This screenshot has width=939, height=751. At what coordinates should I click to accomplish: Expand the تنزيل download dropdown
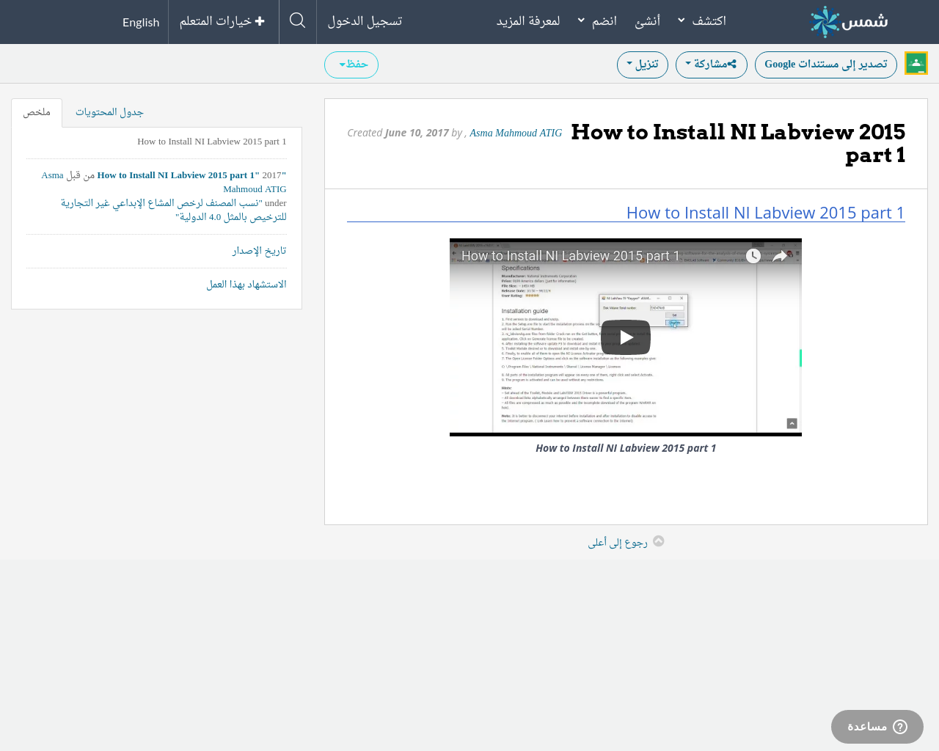pyautogui.click(x=643, y=65)
